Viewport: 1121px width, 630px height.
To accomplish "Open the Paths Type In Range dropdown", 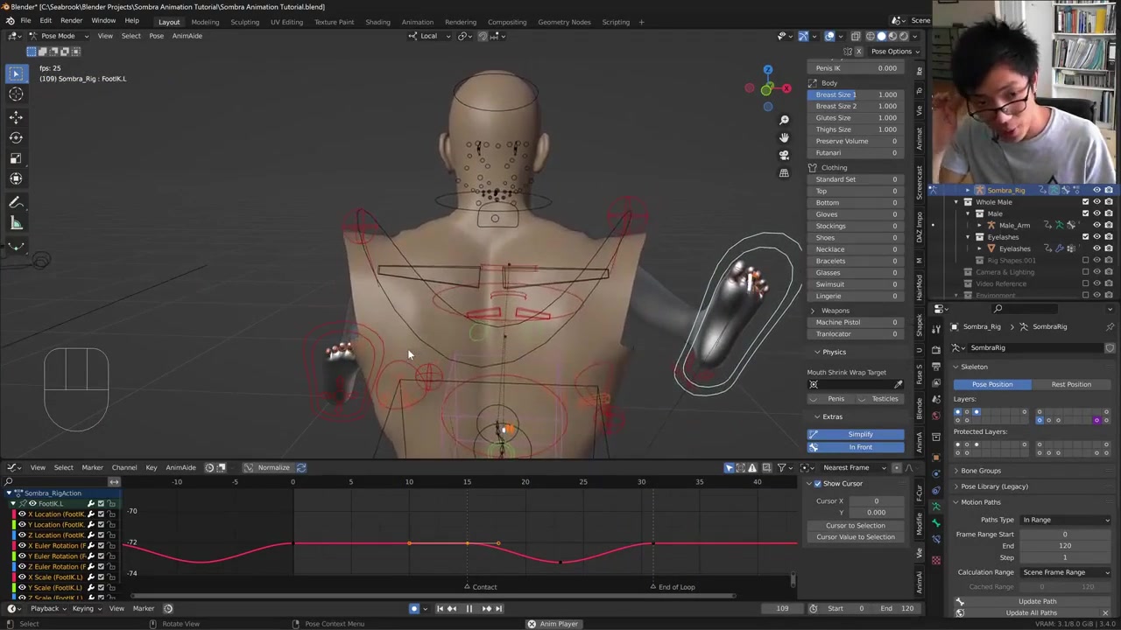I will tap(1065, 520).
